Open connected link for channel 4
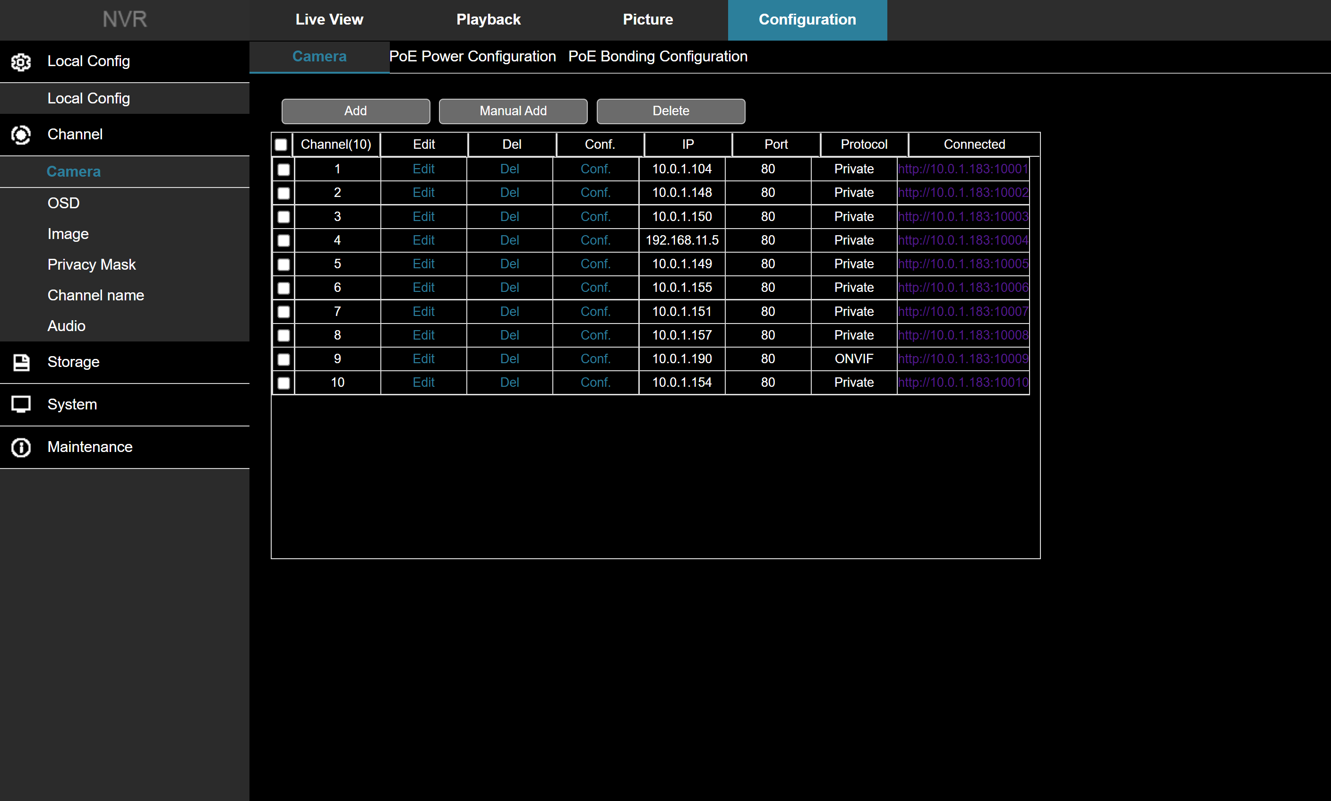This screenshot has height=801, width=1331. (963, 240)
